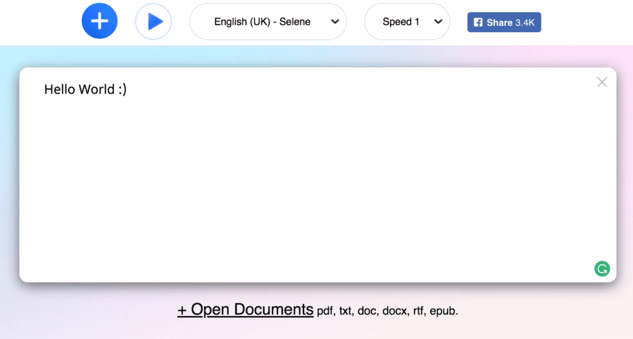Screen dimensions: 633x339
Task: Click the word Selene in the voice selector
Action: (295, 22)
